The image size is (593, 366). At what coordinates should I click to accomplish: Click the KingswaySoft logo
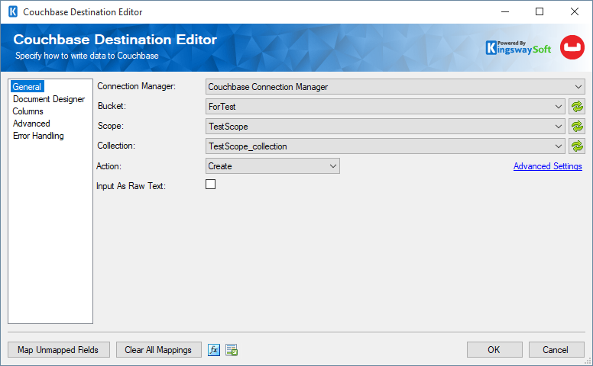[x=518, y=47]
